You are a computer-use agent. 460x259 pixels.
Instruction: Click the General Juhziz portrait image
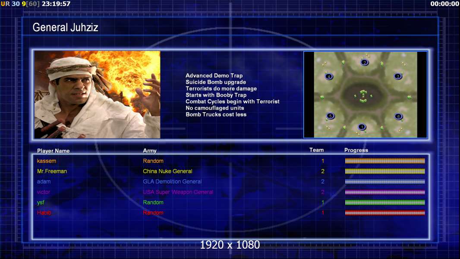tap(98, 95)
